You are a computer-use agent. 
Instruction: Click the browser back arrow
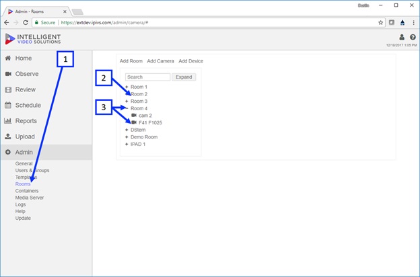pos(7,23)
